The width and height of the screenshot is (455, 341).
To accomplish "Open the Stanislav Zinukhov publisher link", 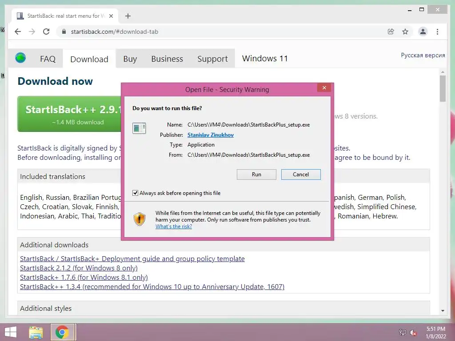I will [x=210, y=135].
